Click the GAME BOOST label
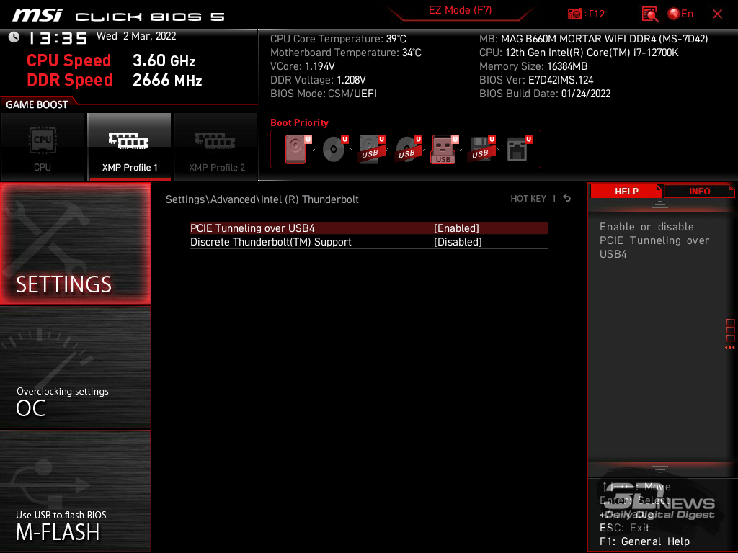The image size is (738, 553). pos(37,104)
